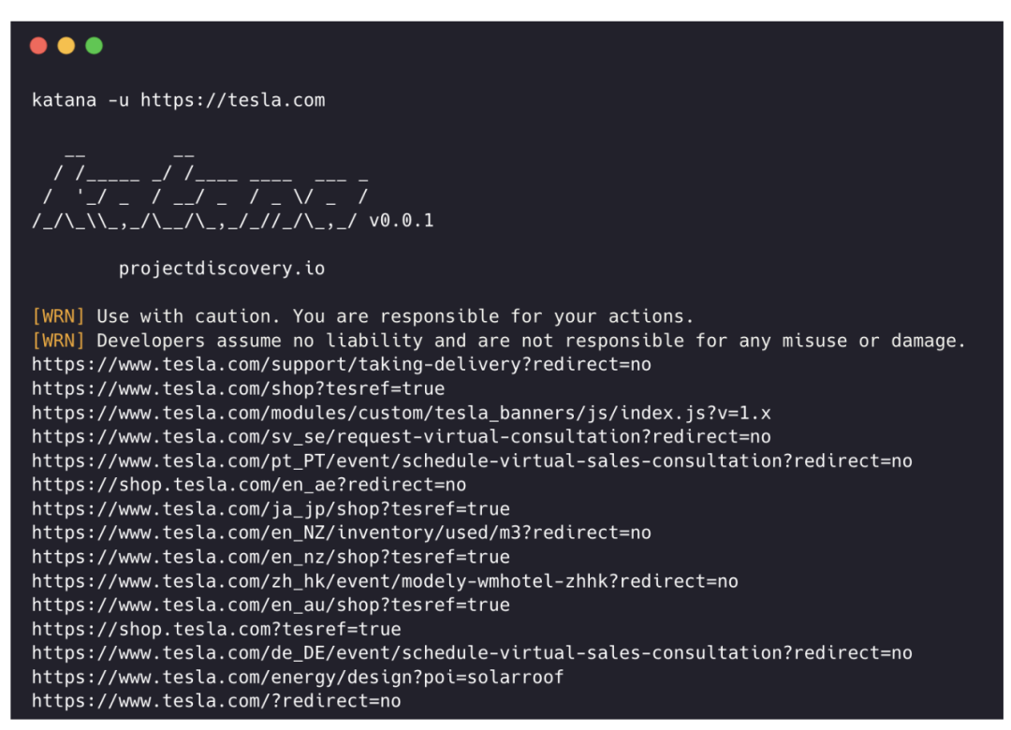The width and height of the screenshot is (1011, 730).
Task: Open the shop.tesla.com?tesref=true URL
Action: point(216,630)
